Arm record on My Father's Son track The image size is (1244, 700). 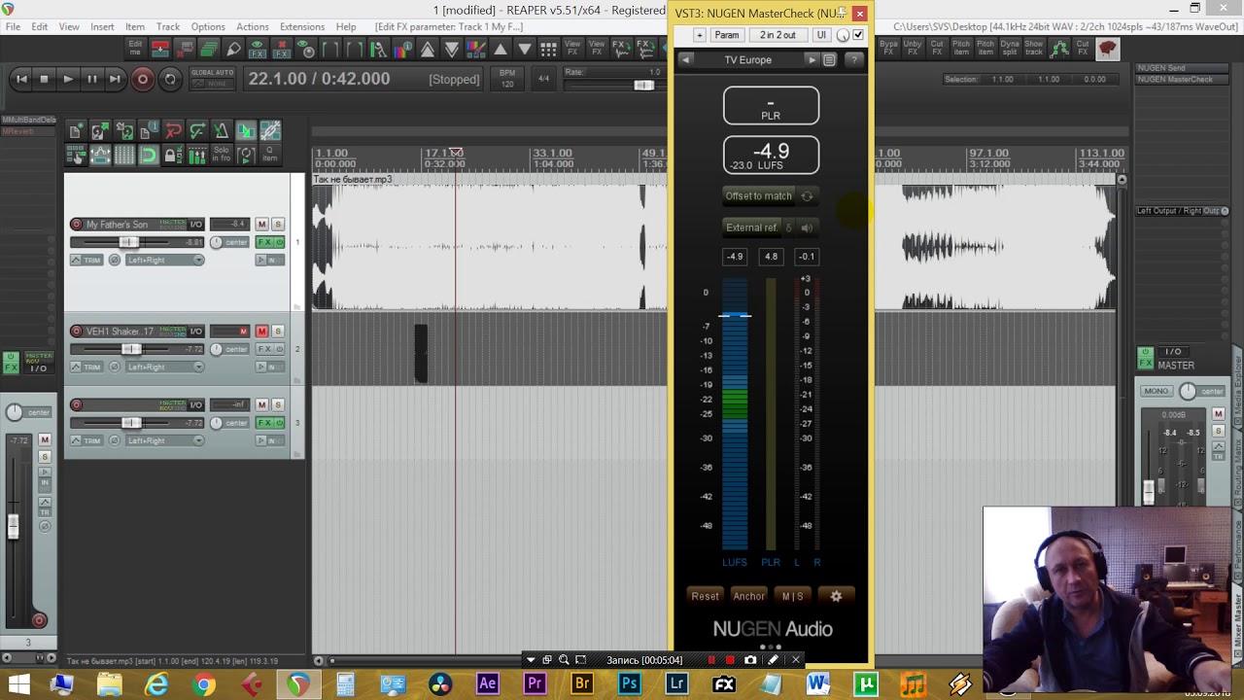pos(77,225)
